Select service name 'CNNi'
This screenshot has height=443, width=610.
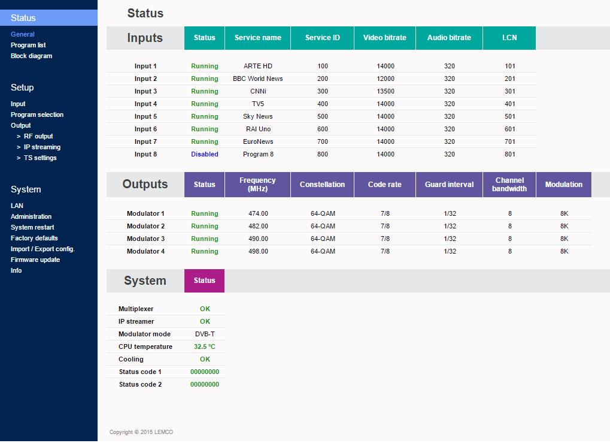click(258, 91)
